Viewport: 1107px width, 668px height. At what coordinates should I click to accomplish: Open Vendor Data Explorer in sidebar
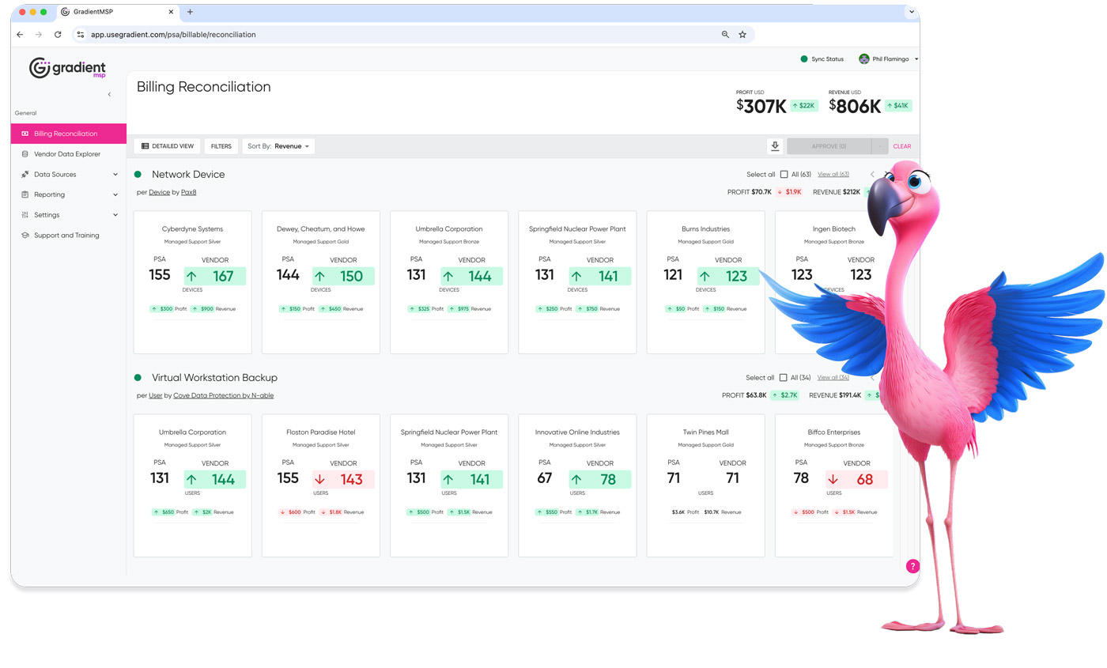tap(67, 154)
